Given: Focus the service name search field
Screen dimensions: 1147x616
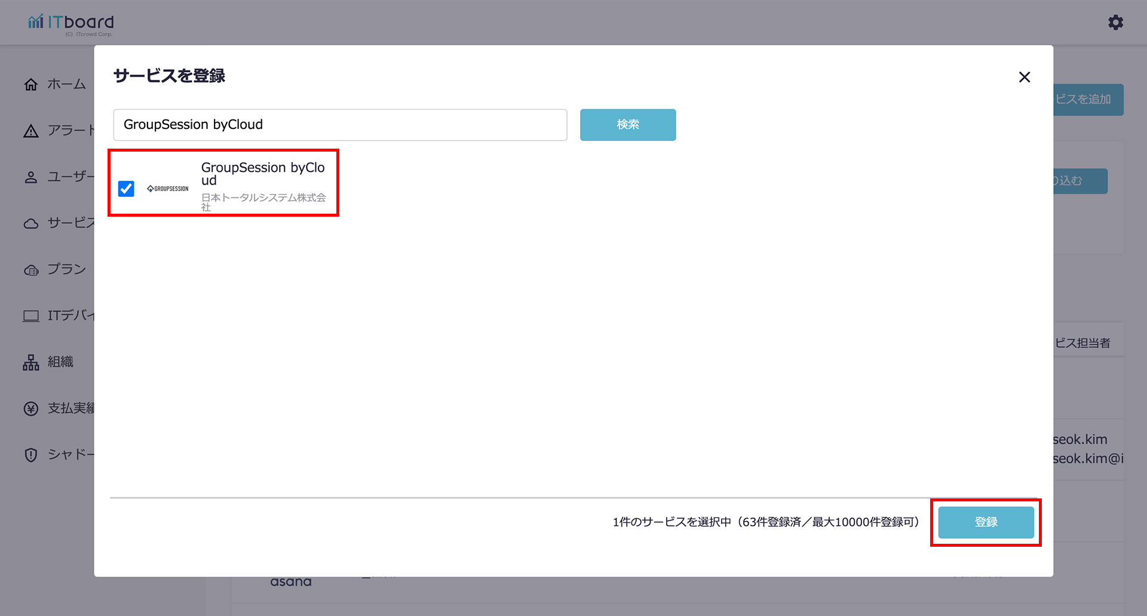Looking at the screenshot, I should (x=340, y=125).
